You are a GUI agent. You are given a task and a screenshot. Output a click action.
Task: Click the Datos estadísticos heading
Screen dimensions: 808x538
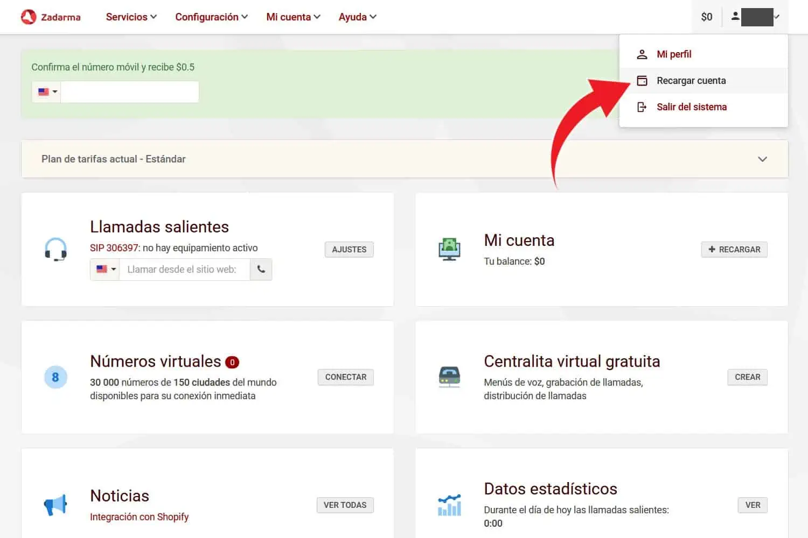[x=551, y=489]
